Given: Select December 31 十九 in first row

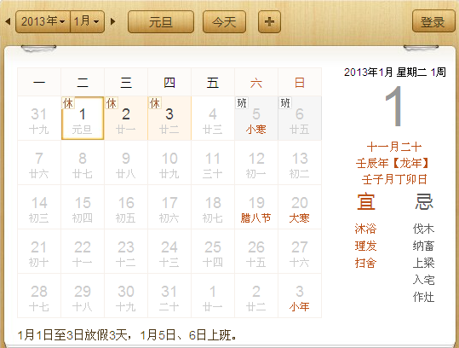Looking at the screenshot, I should coord(39,119).
